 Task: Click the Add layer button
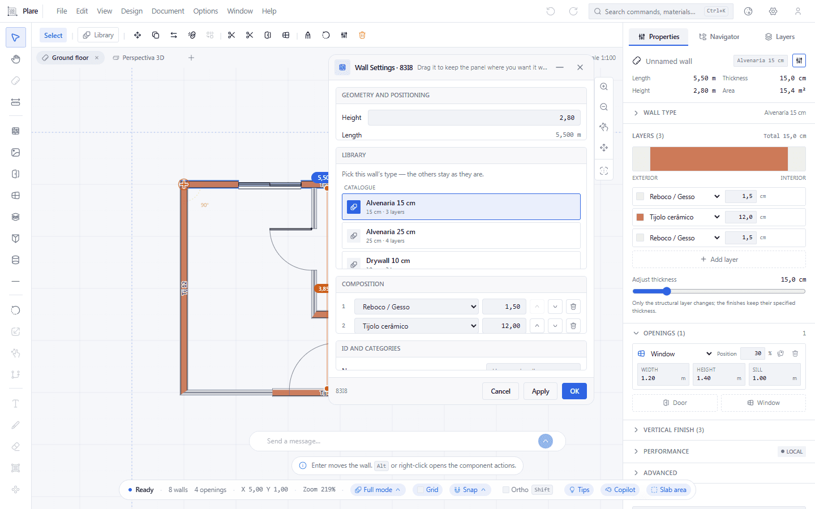[719, 260]
